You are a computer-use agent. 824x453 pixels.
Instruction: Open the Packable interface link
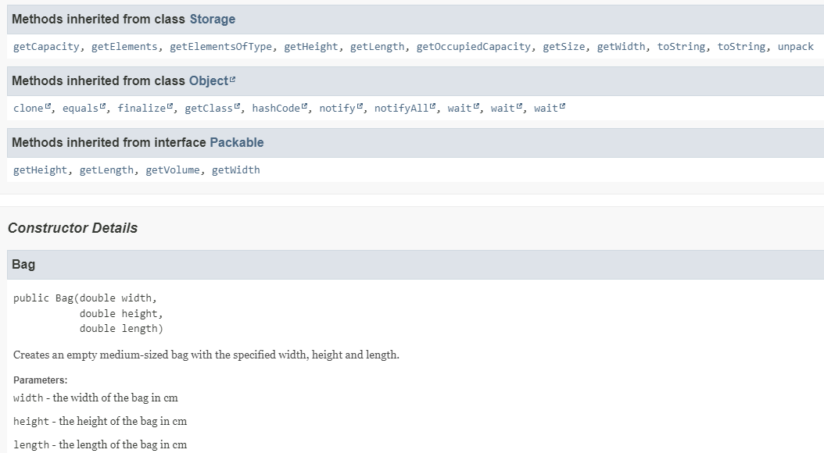pyautogui.click(x=237, y=143)
